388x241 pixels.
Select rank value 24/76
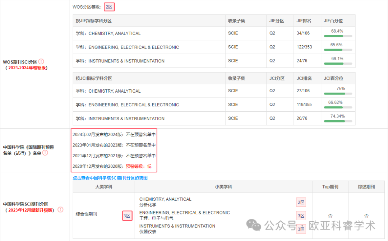302,61
